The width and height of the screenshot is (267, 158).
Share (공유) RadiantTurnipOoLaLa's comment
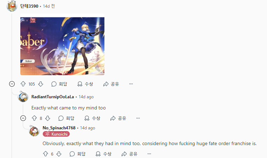click(x=118, y=118)
